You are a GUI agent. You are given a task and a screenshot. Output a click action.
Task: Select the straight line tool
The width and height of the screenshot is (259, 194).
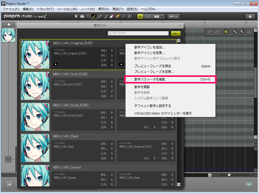coord(100,16)
